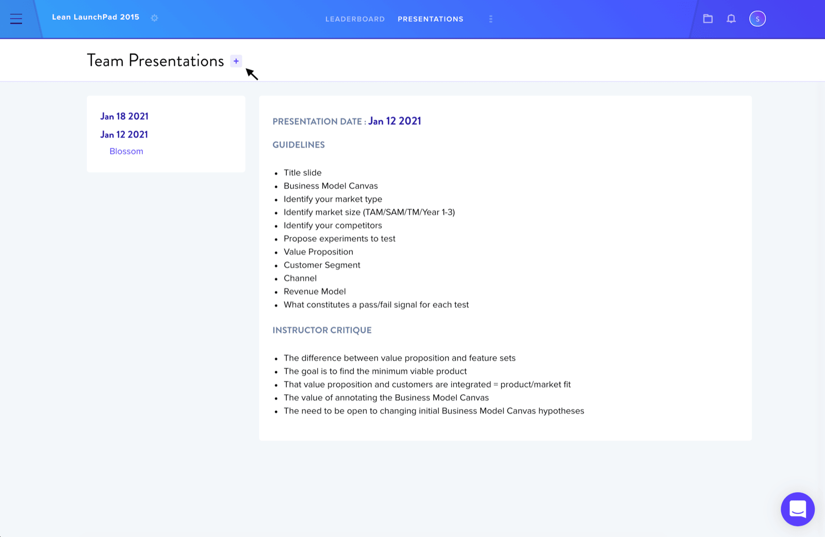Click 'What constitutes a pass/fail signal' item
Screen dimensions: 825x537
(x=376, y=305)
